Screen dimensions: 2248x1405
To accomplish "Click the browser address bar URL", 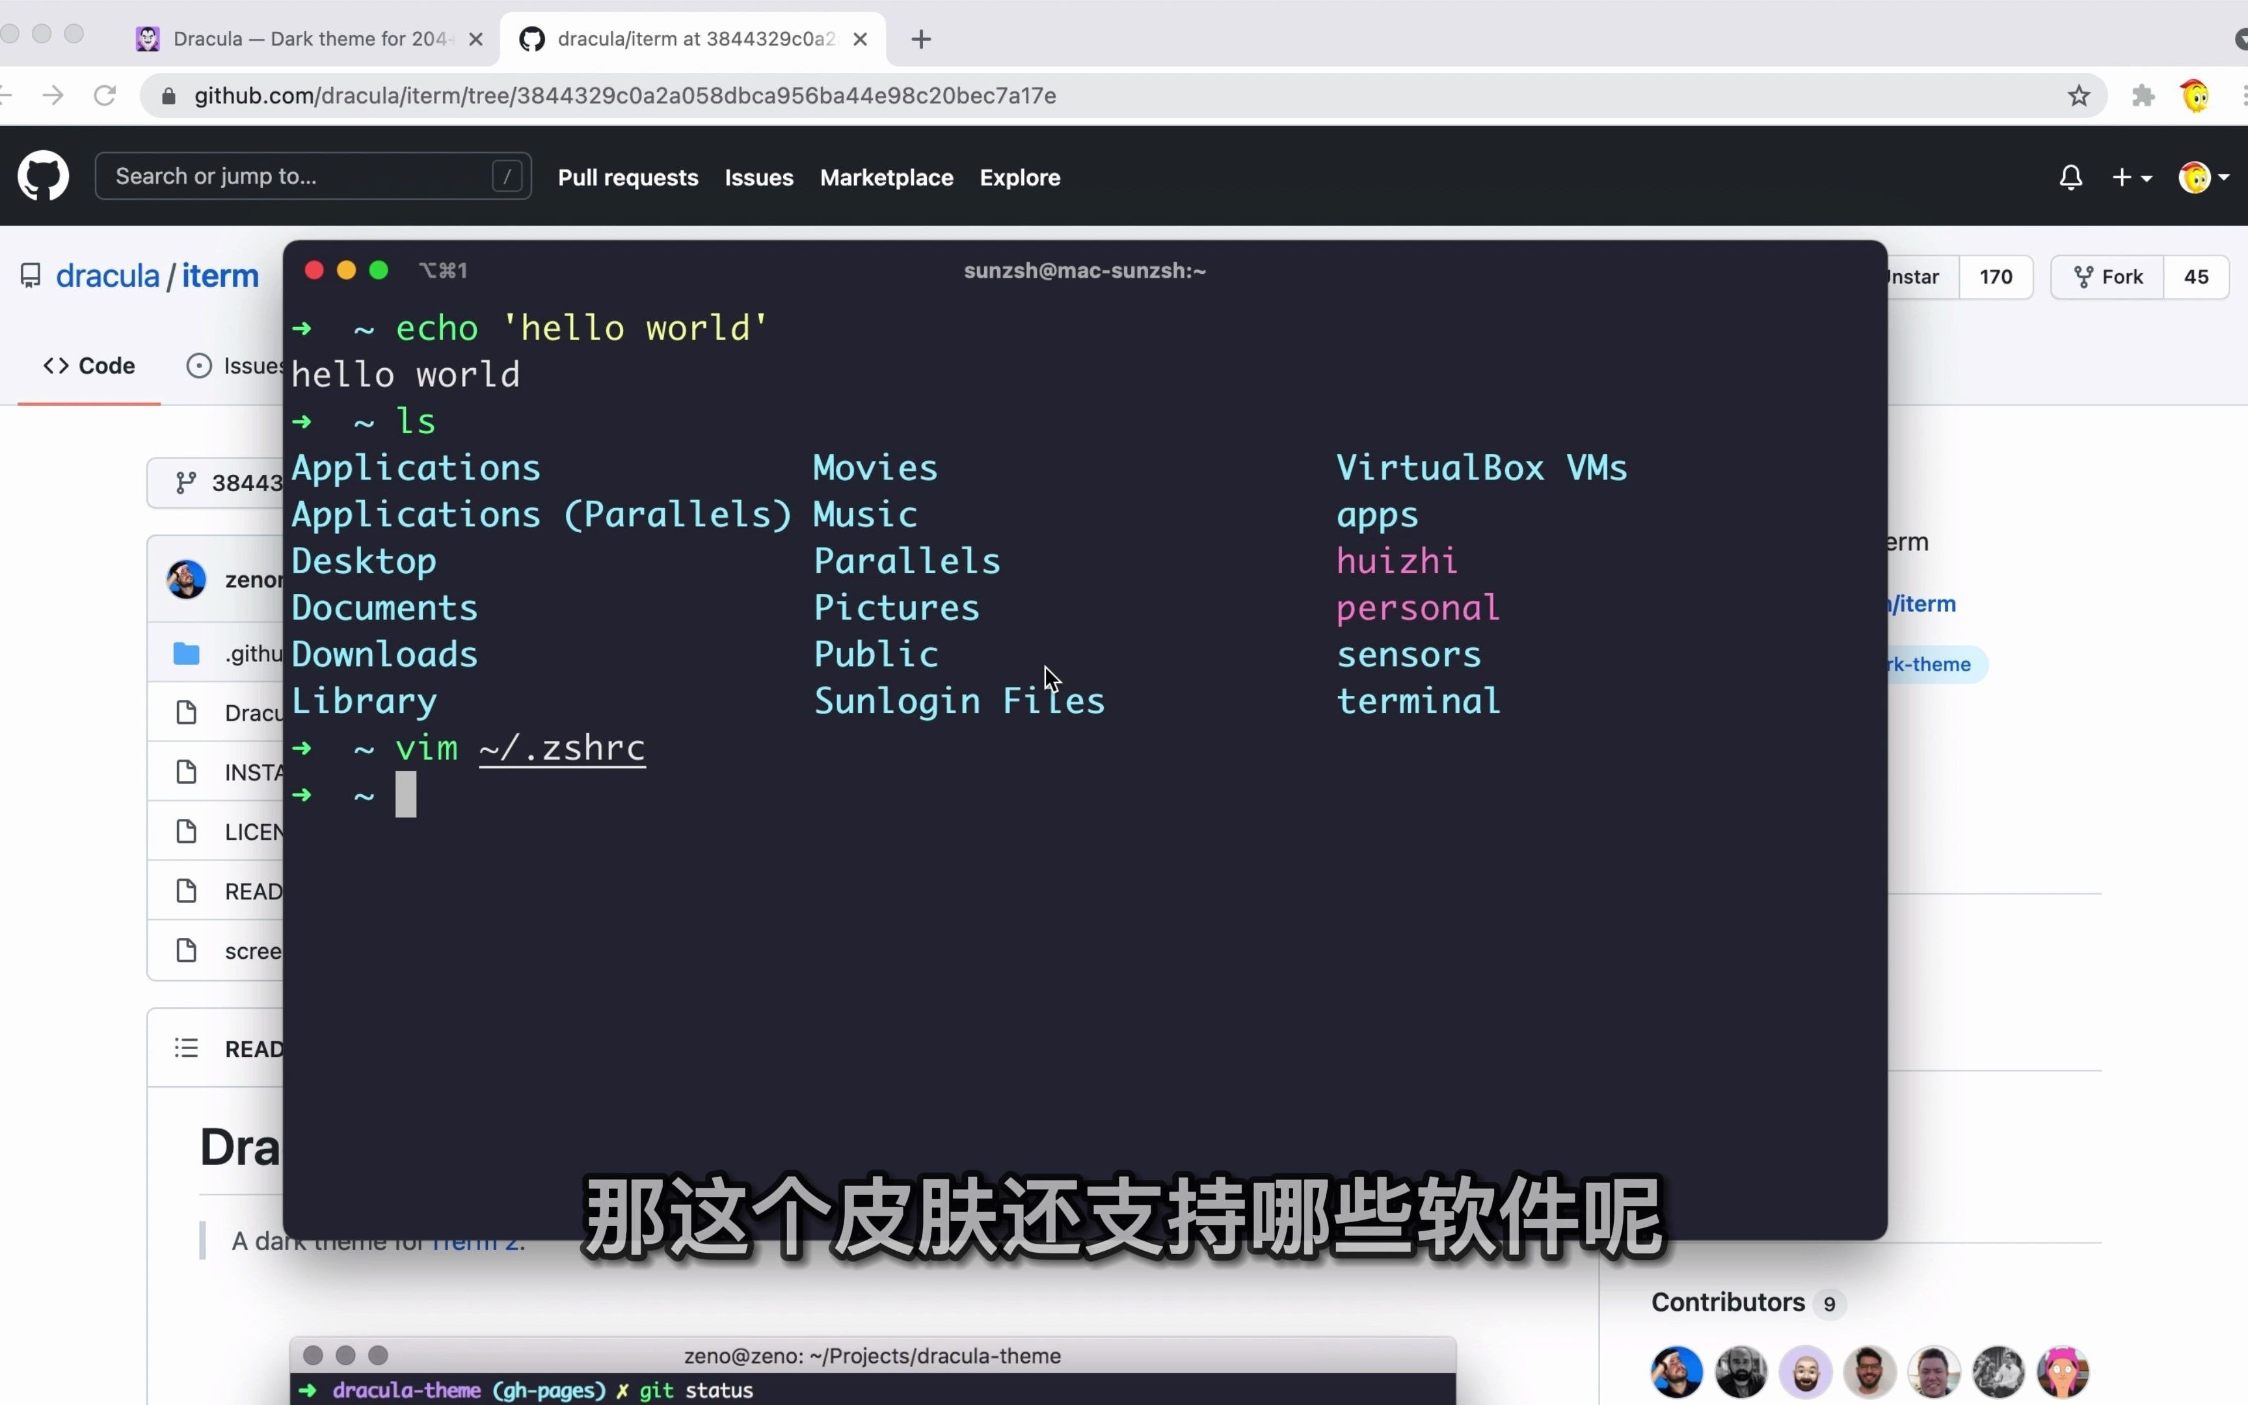I will click(624, 96).
